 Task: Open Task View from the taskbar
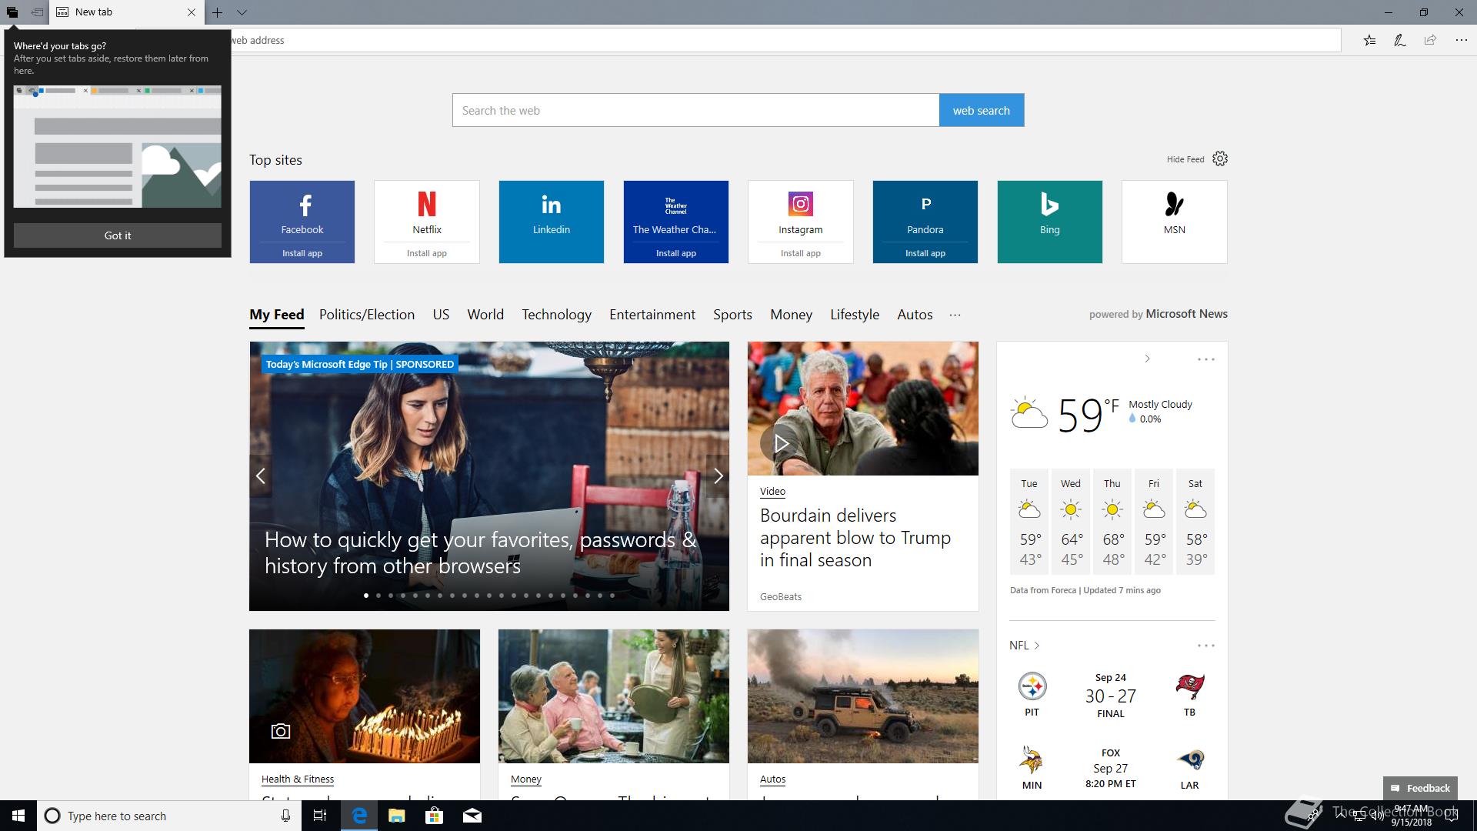tap(320, 816)
